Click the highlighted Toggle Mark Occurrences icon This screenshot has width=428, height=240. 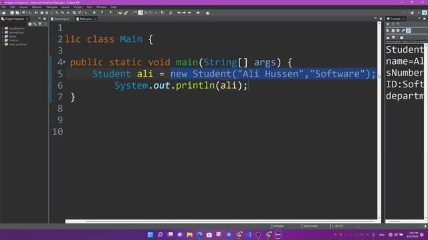[x=140, y=13]
